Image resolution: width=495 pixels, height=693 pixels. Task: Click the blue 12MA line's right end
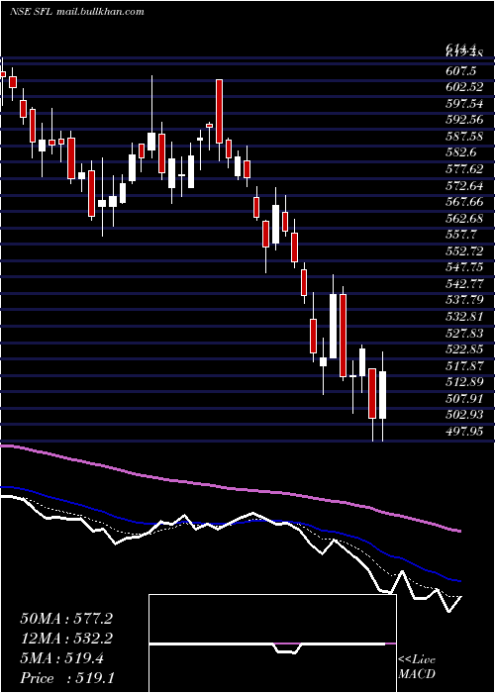click(x=460, y=581)
